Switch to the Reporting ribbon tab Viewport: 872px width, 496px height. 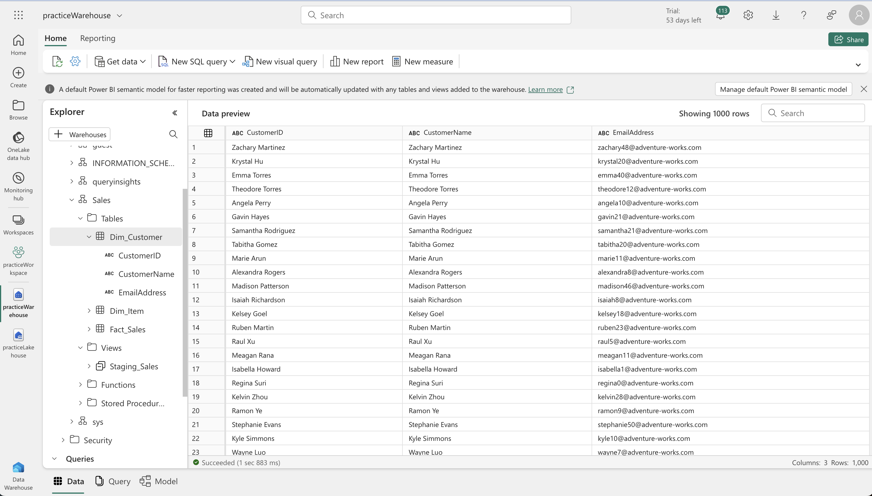pyautogui.click(x=97, y=38)
